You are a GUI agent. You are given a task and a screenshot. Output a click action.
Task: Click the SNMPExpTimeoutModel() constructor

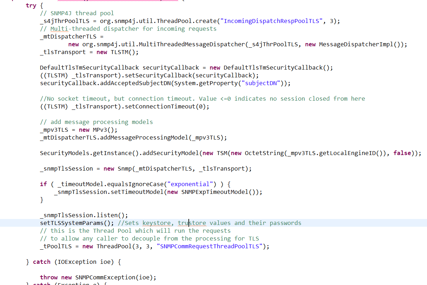click(x=218, y=192)
